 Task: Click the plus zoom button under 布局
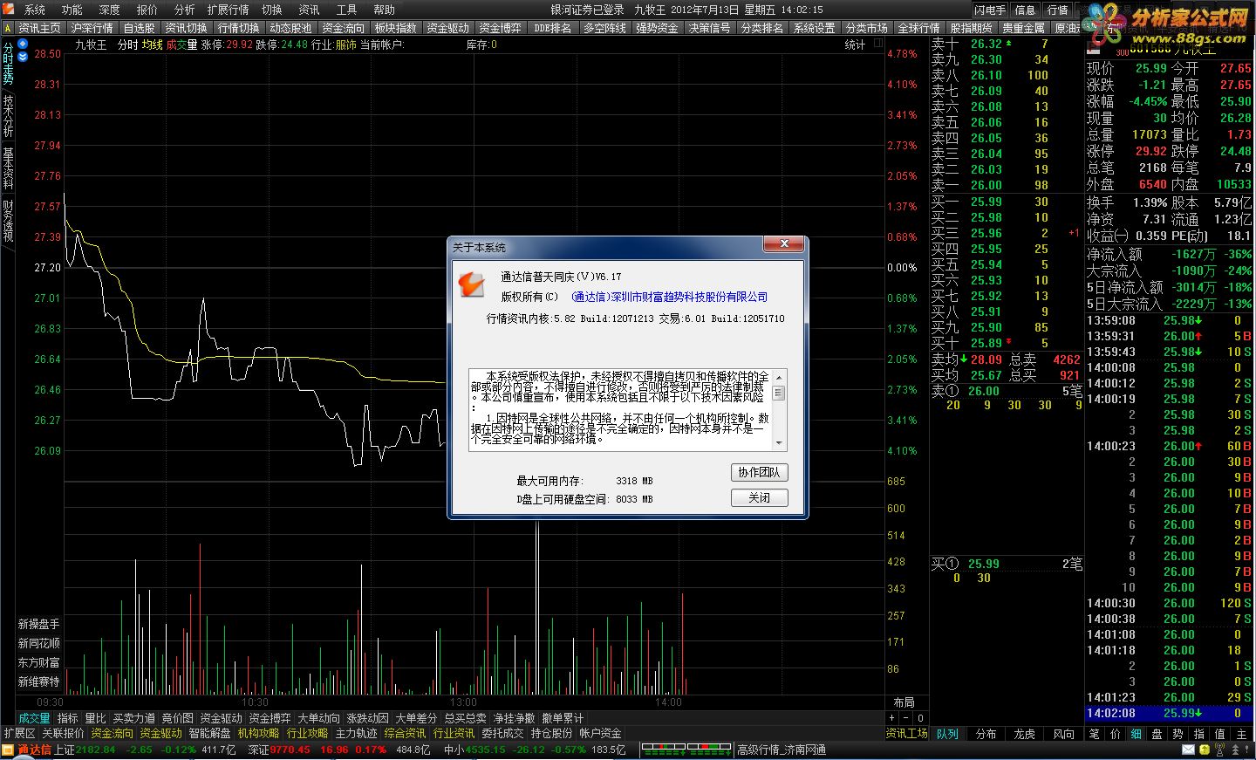891,718
